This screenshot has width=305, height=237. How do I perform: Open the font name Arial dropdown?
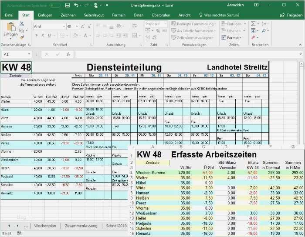(64, 27)
